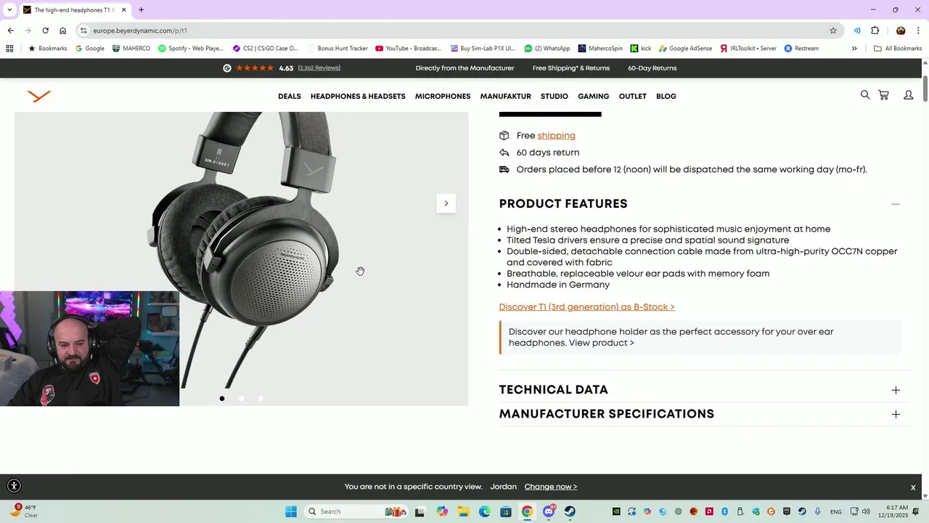Screen dimensions: 929x523
Task: Open the WhatsApp bookmark
Action: pos(547,49)
